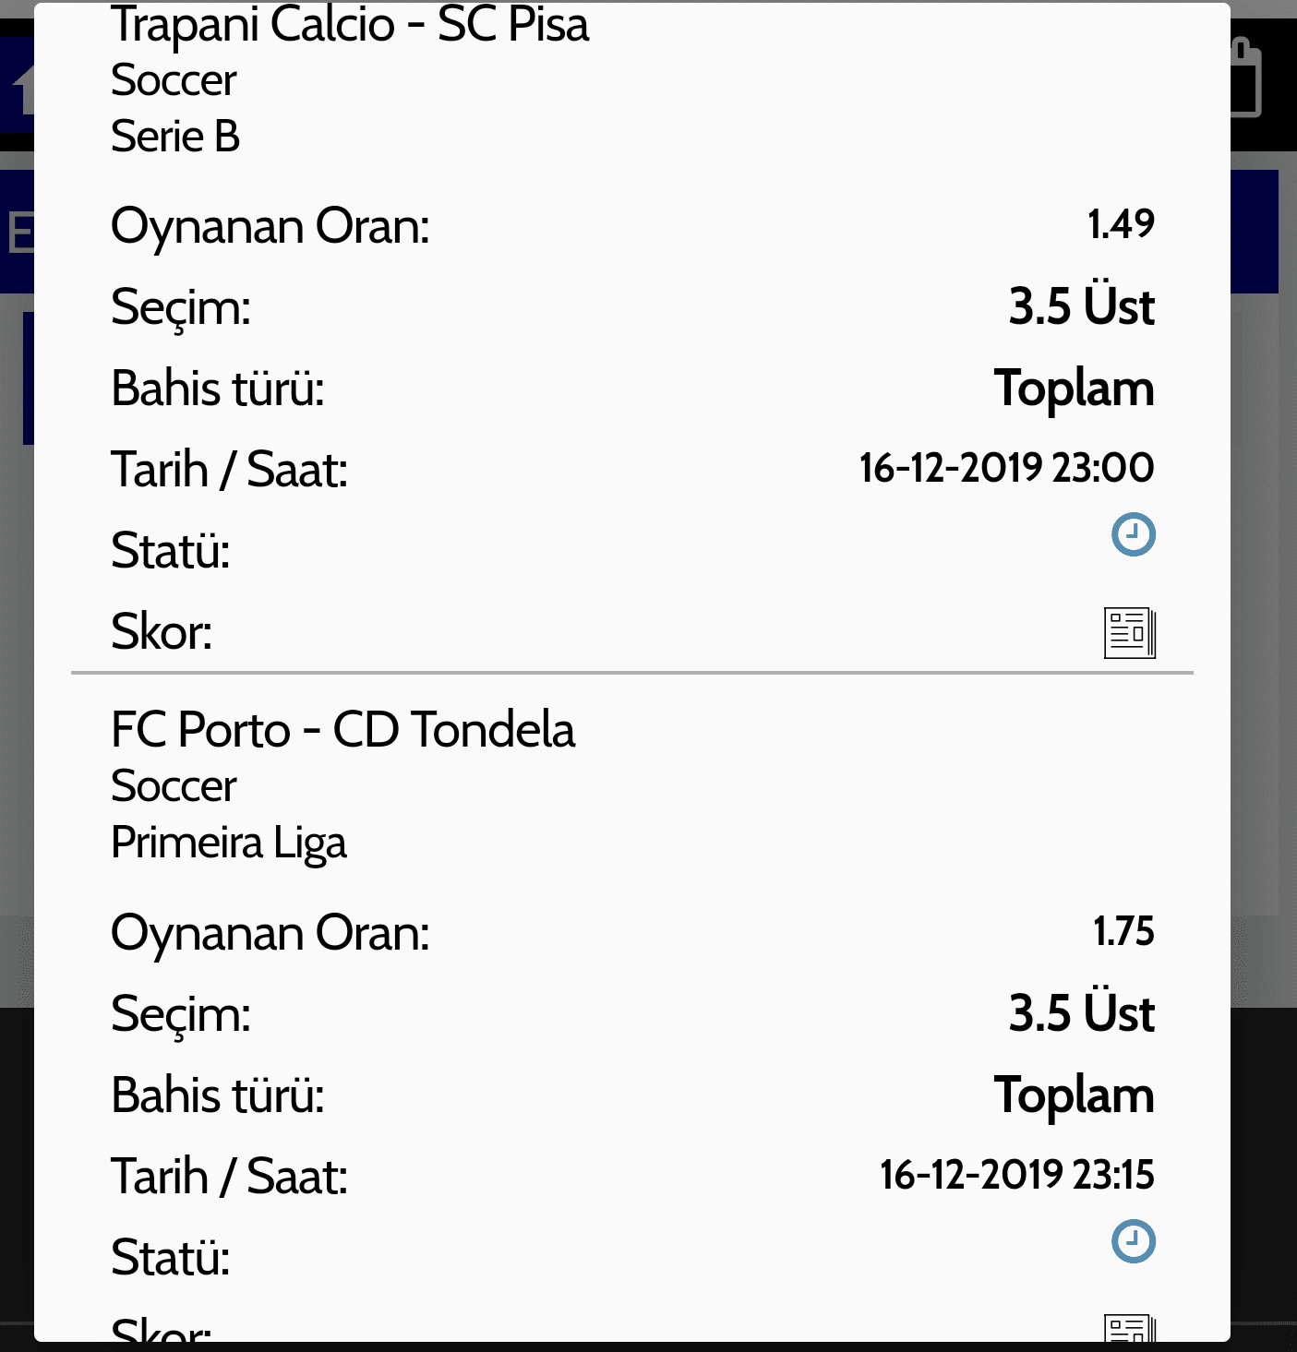Click the blue header bar behind the dialog
The width and height of the screenshot is (1297, 1352).
point(1255,231)
